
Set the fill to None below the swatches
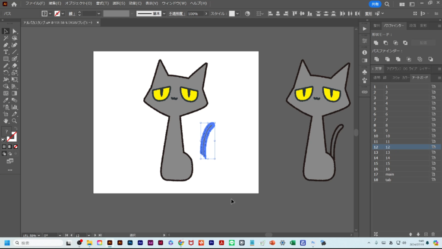pyautogui.click(x=16, y=146)
